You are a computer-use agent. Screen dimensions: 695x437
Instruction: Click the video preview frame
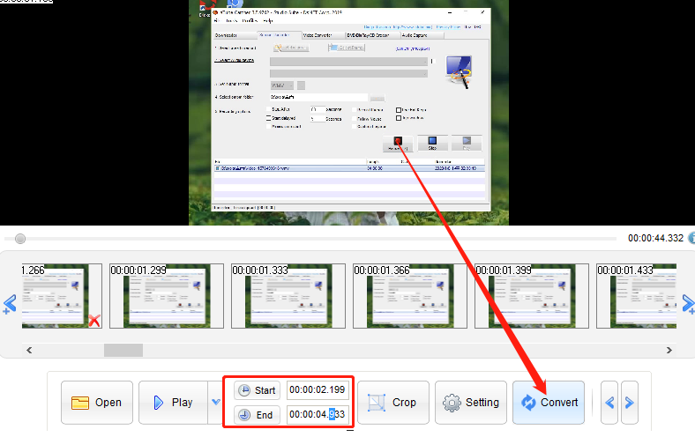(348, 113)
